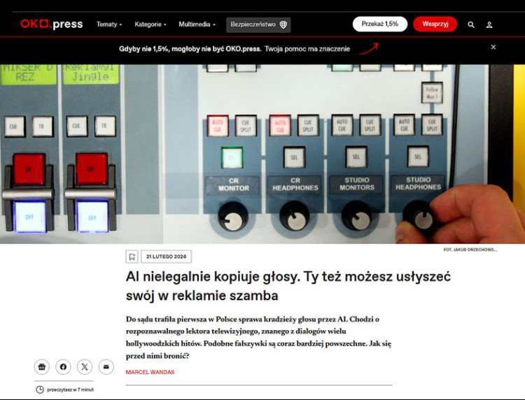Click the article headline about AI voices
Viewport: 525px width, 400px height.
(x=288, y=285)
